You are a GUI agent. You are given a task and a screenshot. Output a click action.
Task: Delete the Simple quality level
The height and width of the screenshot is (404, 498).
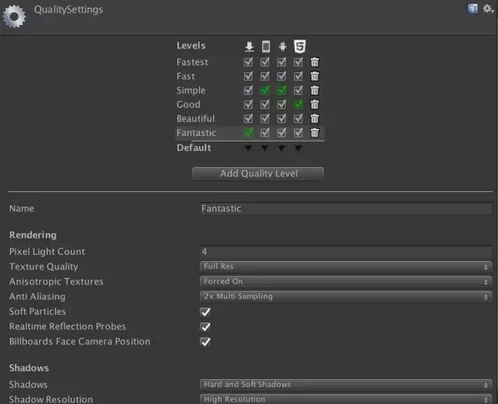click(314, 90)
